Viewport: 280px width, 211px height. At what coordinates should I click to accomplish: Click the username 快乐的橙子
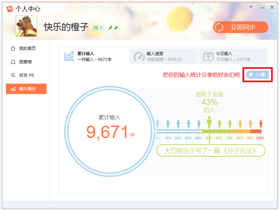click(x=66, y=27)
